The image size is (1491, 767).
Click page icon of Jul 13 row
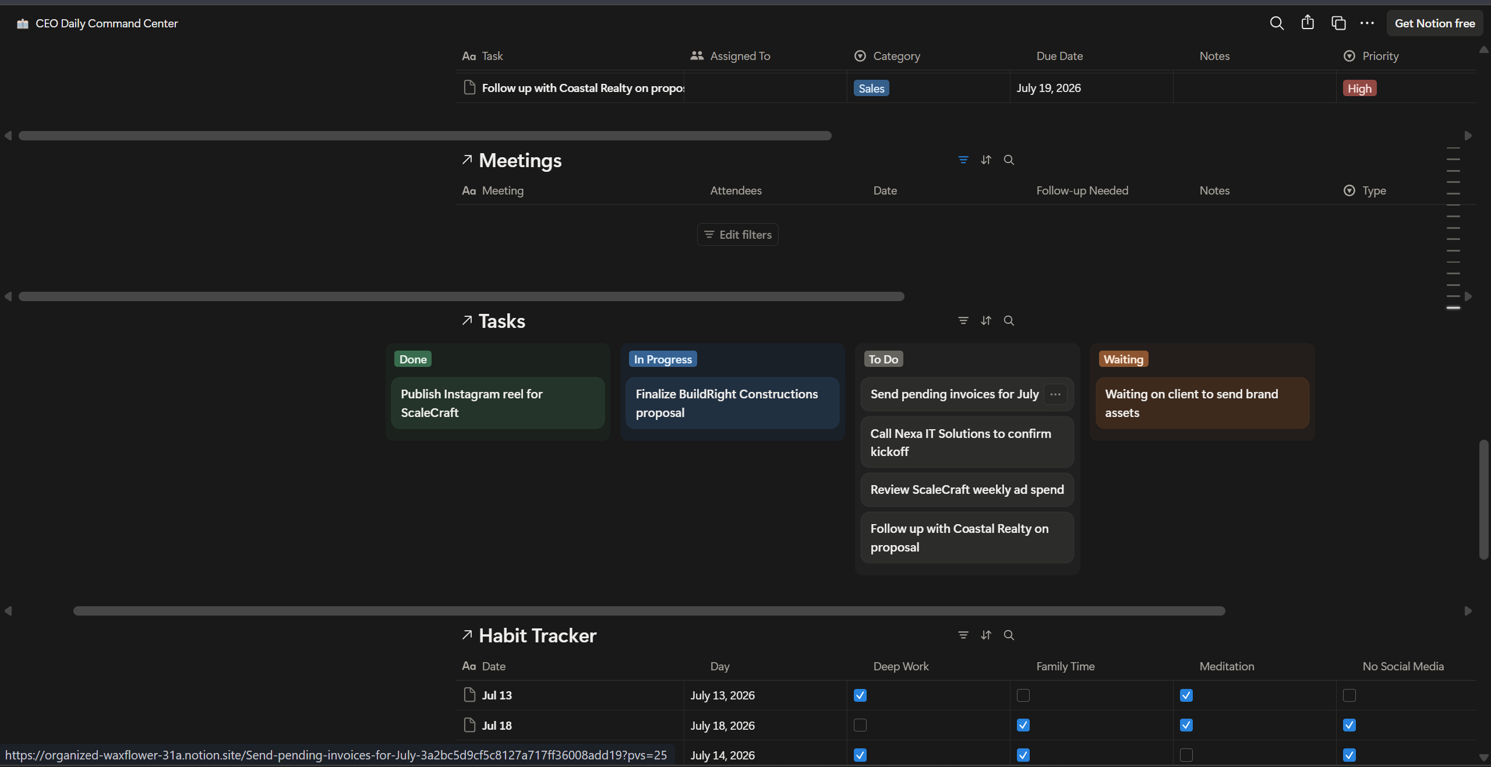coord(469,695)
